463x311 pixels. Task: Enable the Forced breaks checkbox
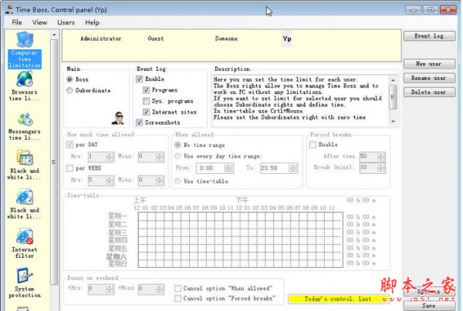pos(313,145)
